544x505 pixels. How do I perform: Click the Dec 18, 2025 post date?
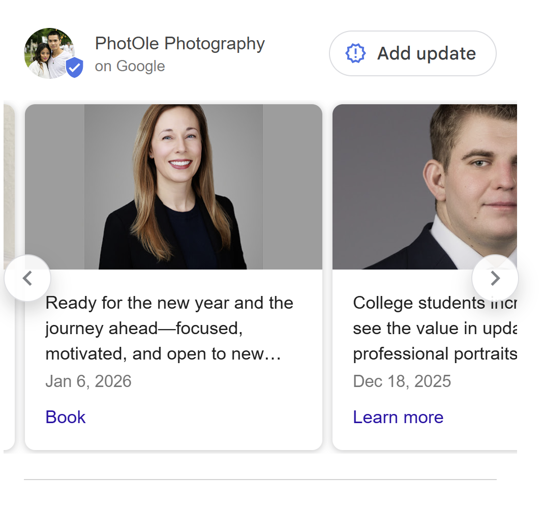pos(402,381)
